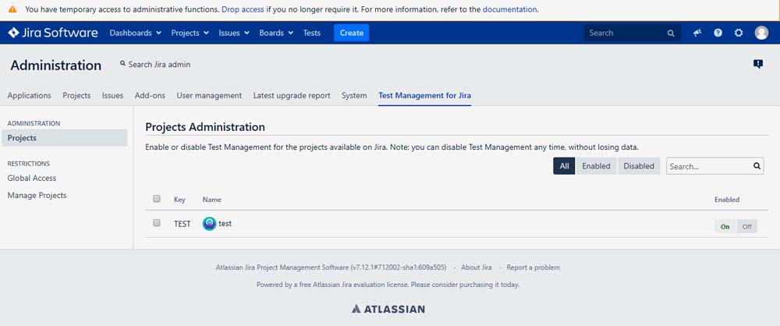Open the Tests menu item
Viewport: 780px width, 326px height.
point(312,33)
